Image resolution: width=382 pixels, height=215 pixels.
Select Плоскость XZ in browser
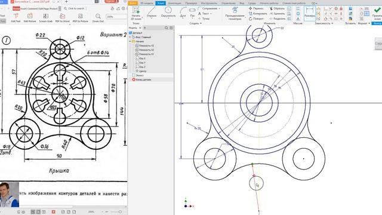[x=144, y=50]
